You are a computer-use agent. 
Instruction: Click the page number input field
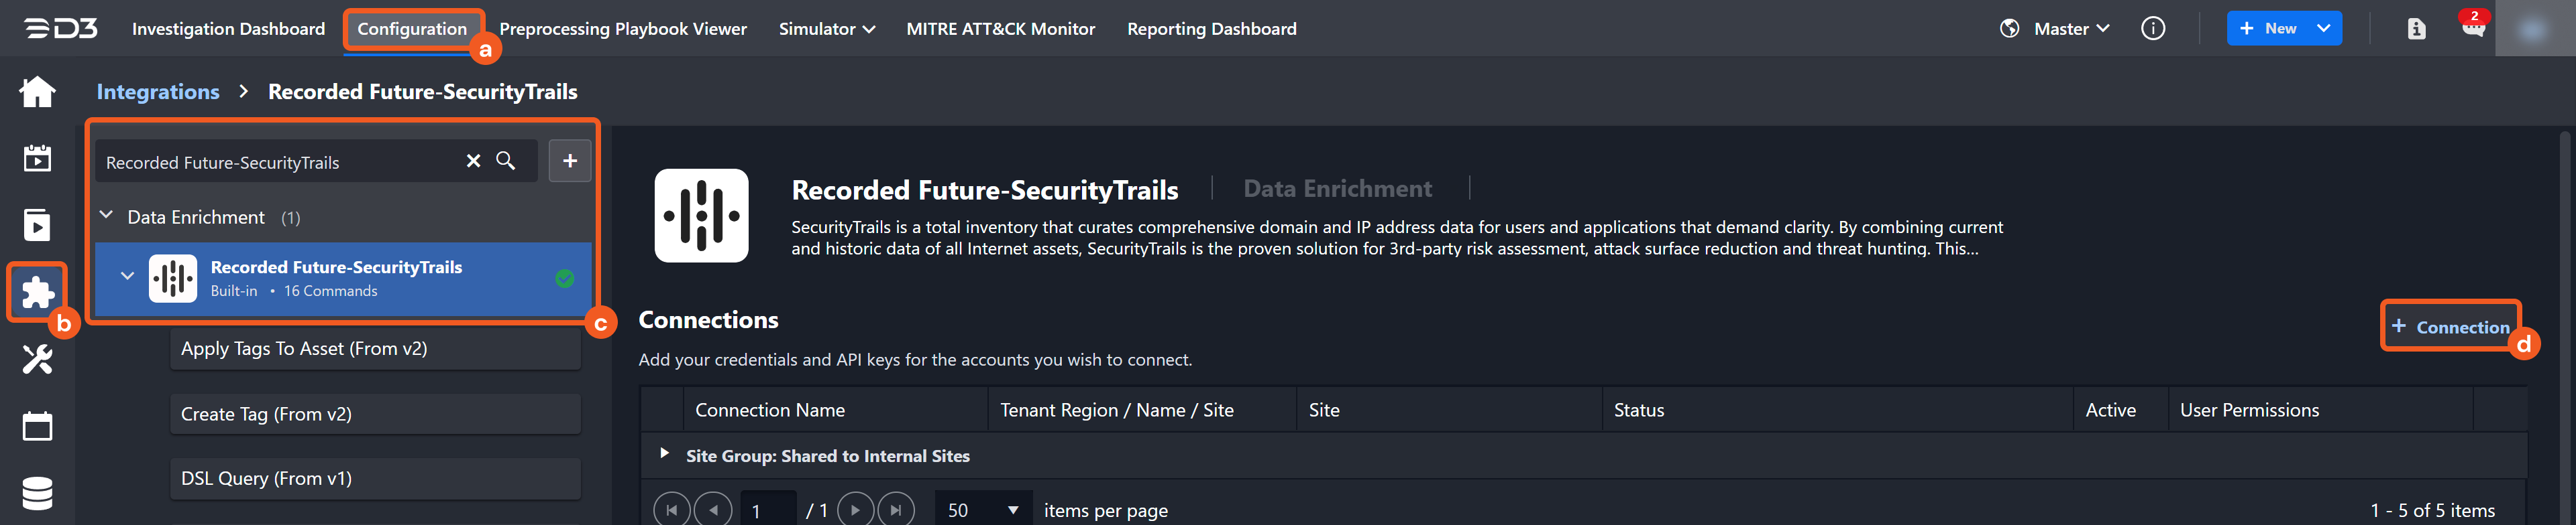pos(767,510)
